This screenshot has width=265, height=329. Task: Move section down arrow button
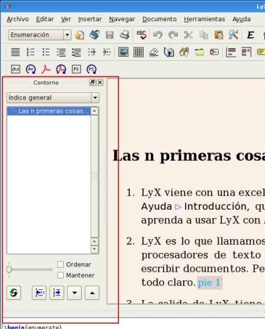pyautogui.click(x=75, y=293)
